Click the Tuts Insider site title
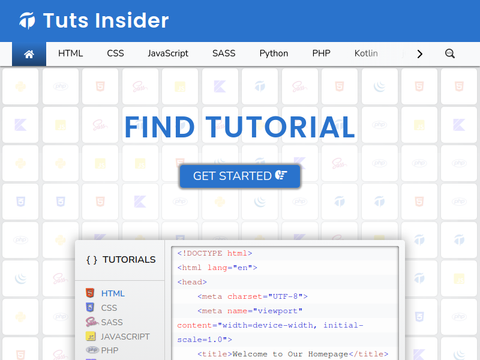The width and height of the screenshot is (480, 360). pyautogui.click(x=106, y=21)
